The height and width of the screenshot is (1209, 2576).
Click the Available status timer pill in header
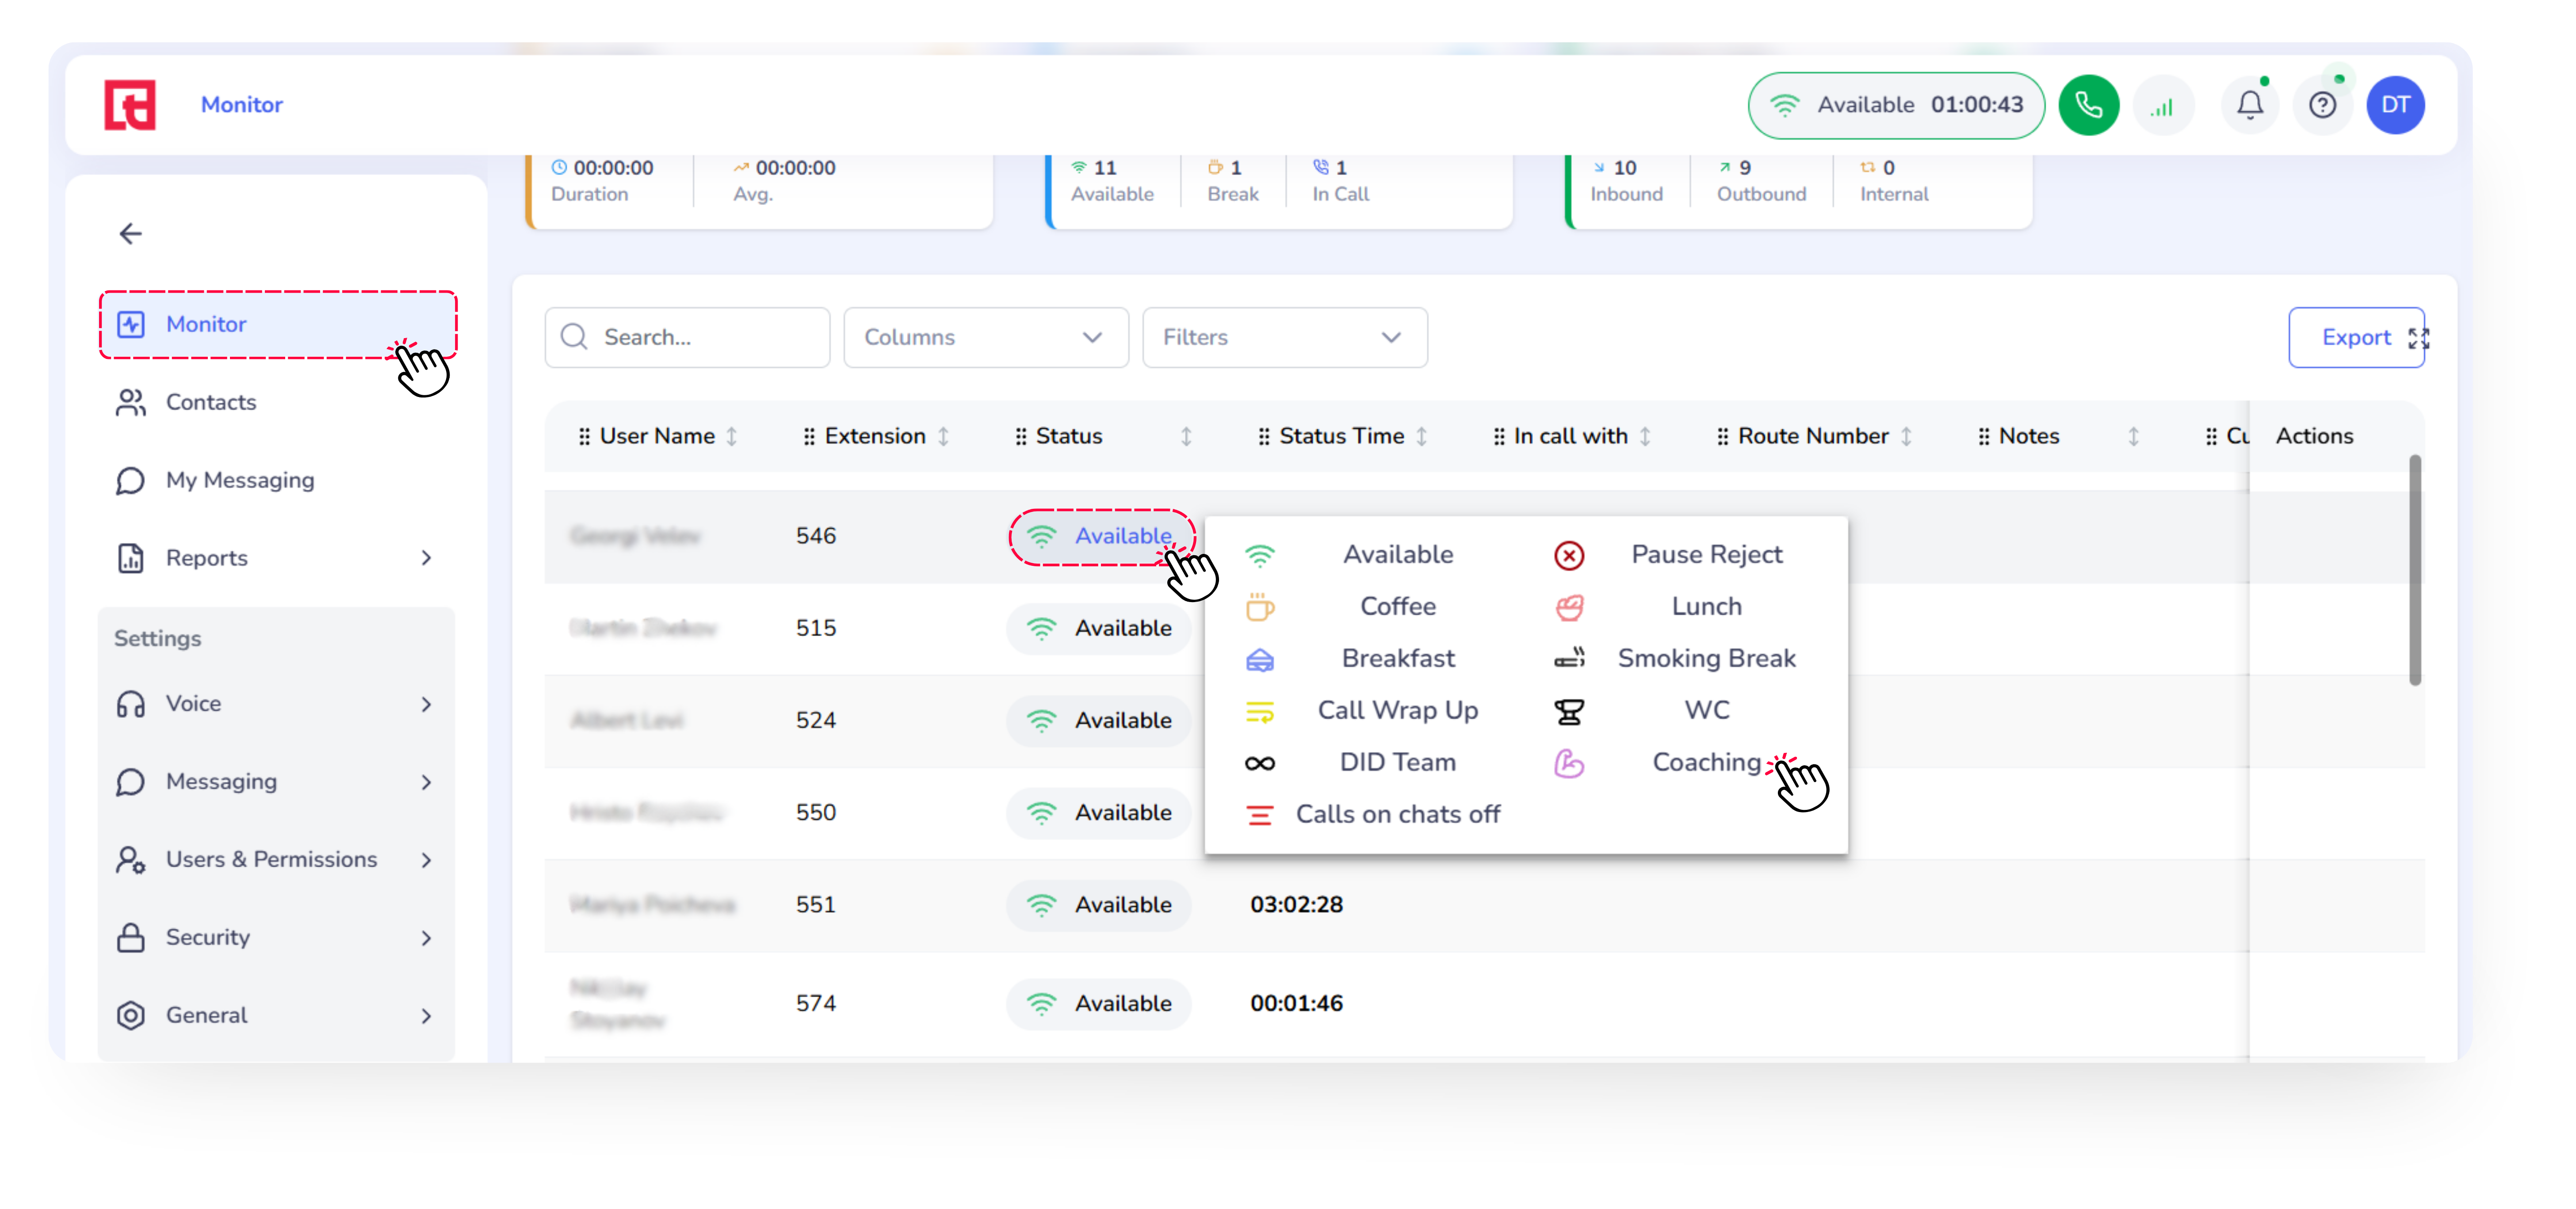(x=1895, y=105)
